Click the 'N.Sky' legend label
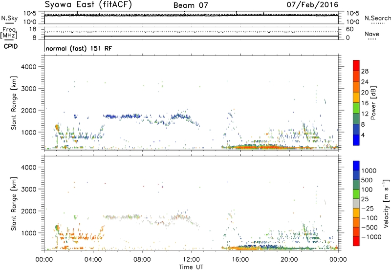The height and width of the screenshot is (270, 391). tap(9, 18)
